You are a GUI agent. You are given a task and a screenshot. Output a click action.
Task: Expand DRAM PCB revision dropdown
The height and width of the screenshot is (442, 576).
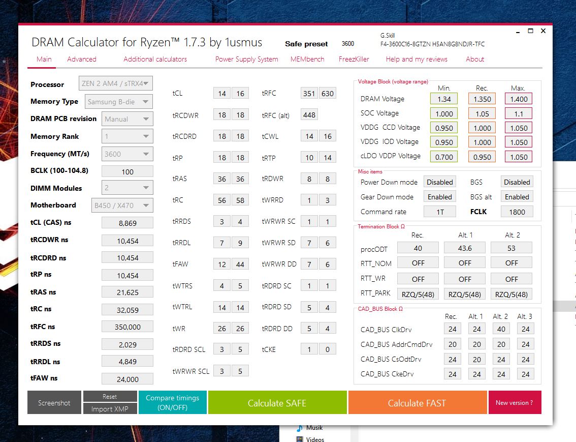click(127, 119)
